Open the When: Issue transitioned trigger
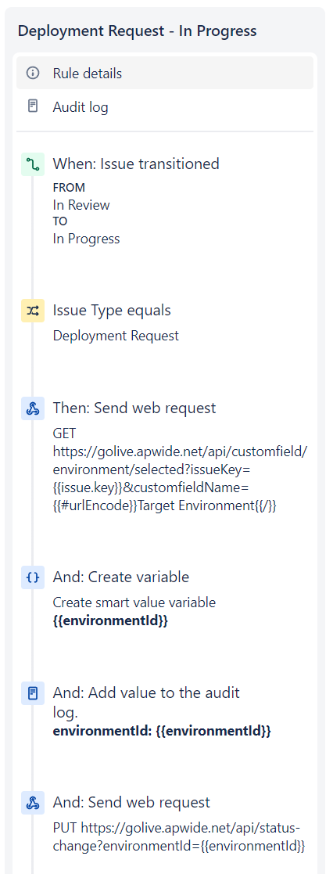This screenshot has height=874, width=333. (x=136, y=164)
